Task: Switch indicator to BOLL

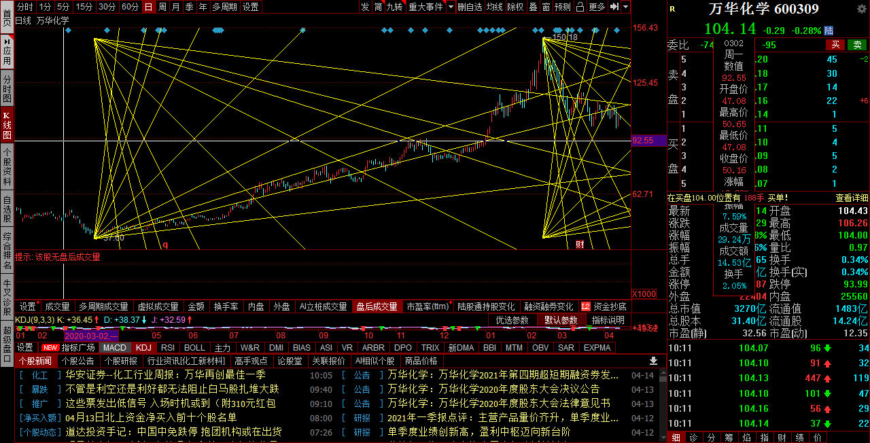Action: 194,347
